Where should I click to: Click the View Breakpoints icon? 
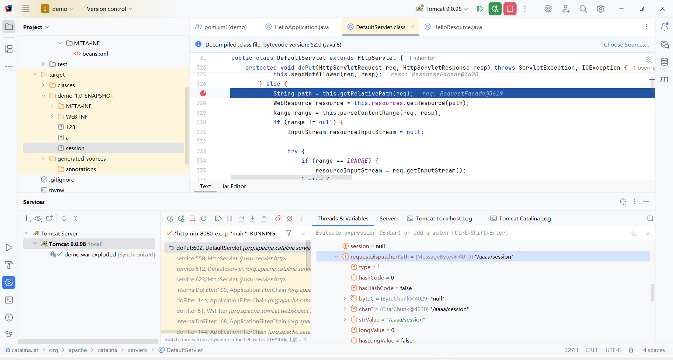278,219
